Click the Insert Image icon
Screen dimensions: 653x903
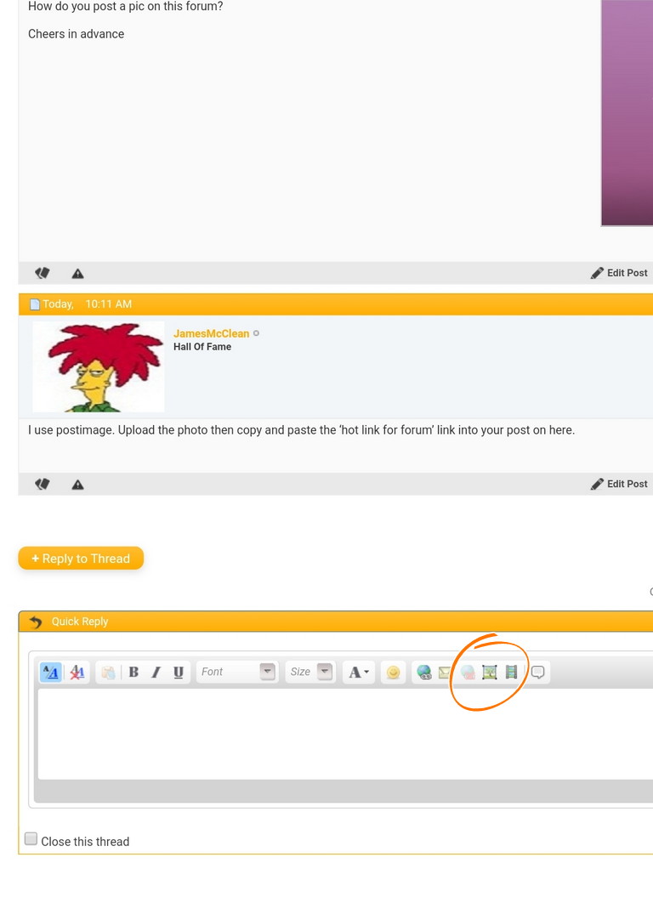pyautogui.click(x=490, y=672)
